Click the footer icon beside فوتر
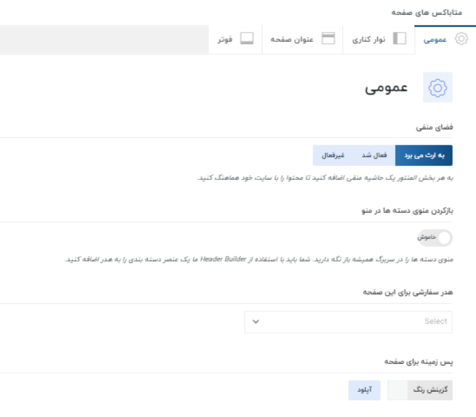Screen dimensions: 476x417 pyautogui.click(x=247, y=39)
